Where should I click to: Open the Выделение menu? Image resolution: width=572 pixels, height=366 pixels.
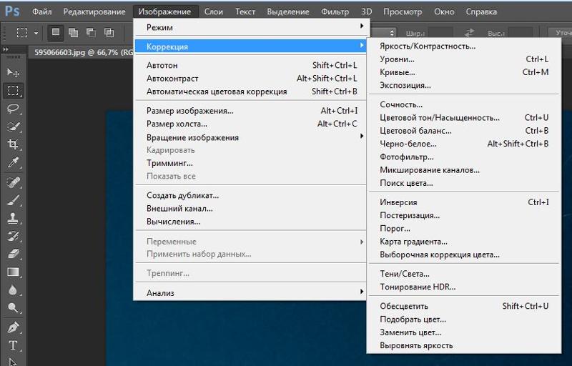pos(288,11)
